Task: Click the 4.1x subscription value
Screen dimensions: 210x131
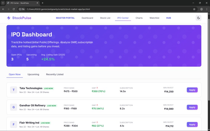Action: click(122, 126)
